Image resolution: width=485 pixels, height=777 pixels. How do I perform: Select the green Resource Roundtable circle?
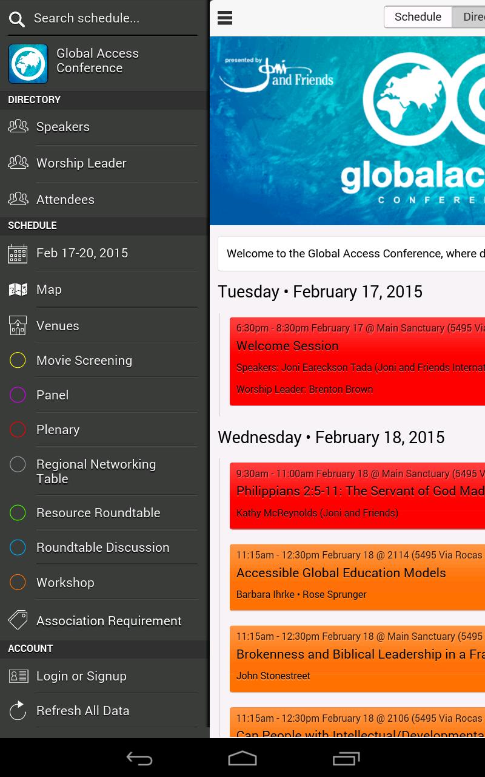[x=18, y=512]
